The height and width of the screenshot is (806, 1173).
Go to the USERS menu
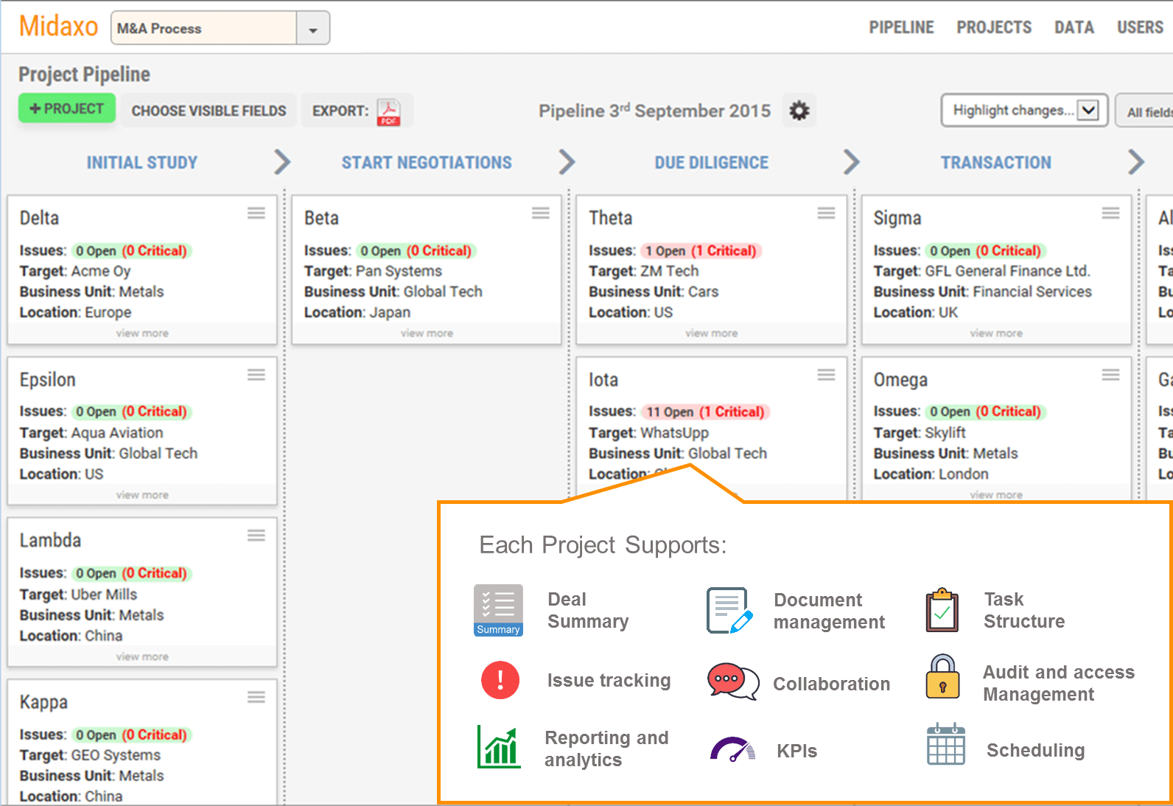(1140, 27)
